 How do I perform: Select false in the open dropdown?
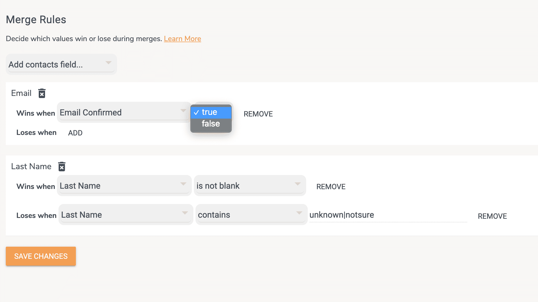click(x=211, y=124)
